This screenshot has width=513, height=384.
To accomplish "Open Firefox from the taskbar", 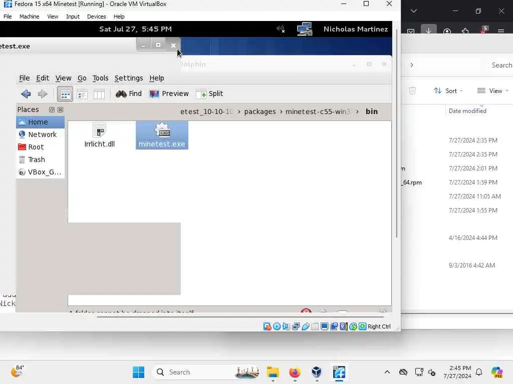I will (295, 372).
